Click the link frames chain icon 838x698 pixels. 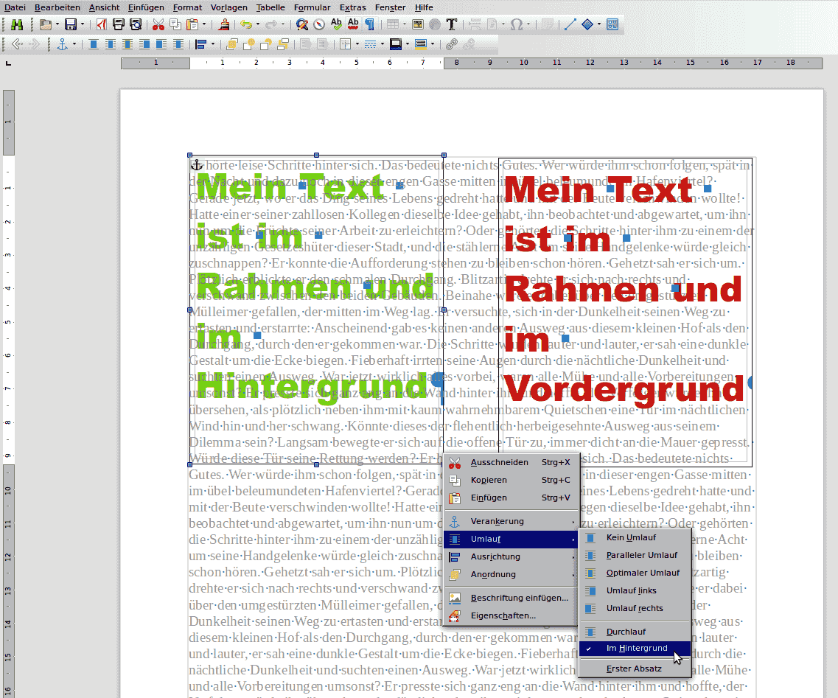[452, 44]
